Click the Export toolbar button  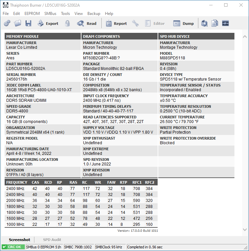point(48,23)
